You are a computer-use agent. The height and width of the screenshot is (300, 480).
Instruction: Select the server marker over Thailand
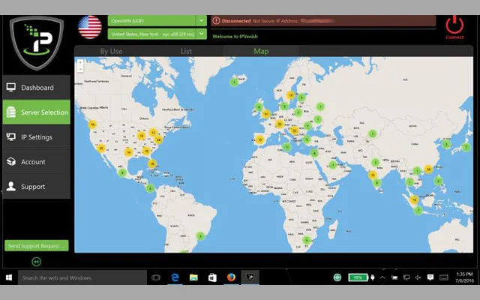click(x=409, y=182)
